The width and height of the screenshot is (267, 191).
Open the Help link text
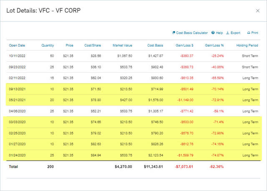pyautogui.click(x=219, y=33)
